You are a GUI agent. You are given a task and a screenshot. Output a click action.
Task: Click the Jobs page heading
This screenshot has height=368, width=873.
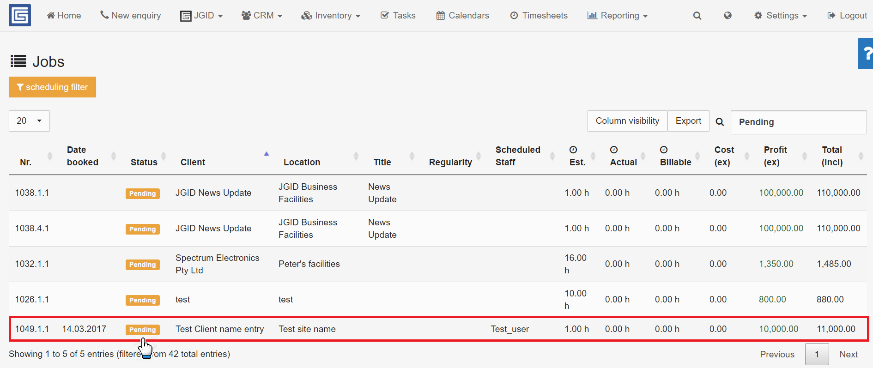[x=37, y=61]
